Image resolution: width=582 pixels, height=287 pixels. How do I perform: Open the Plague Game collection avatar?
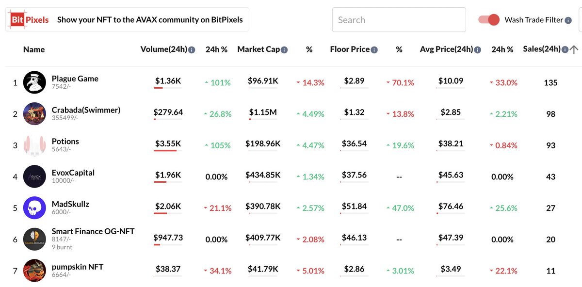34,82
